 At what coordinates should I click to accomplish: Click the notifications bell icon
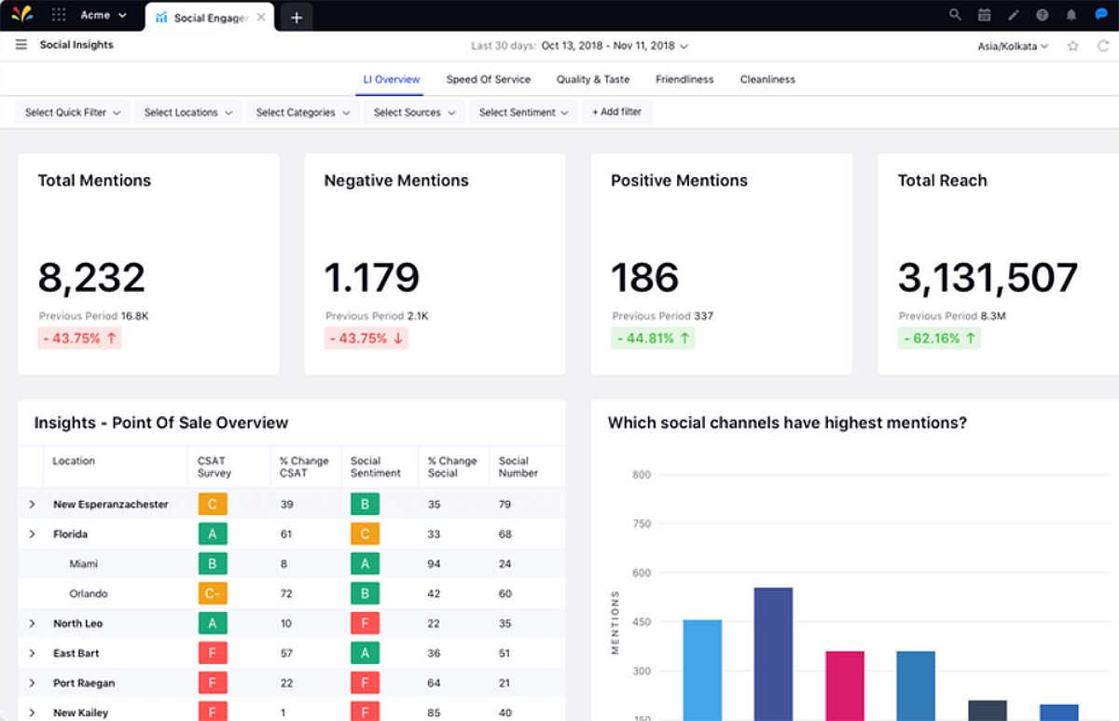(1072, 15)
